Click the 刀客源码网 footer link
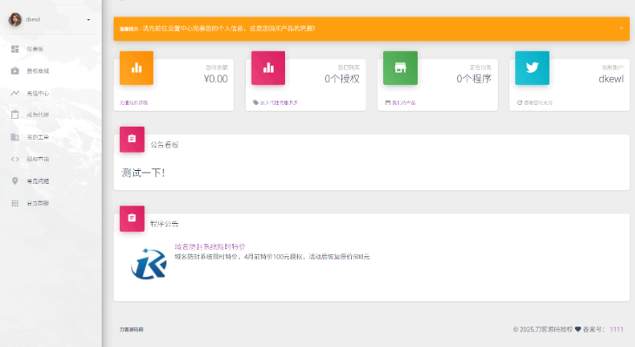635x347 pixels. (x=131, y=330)
